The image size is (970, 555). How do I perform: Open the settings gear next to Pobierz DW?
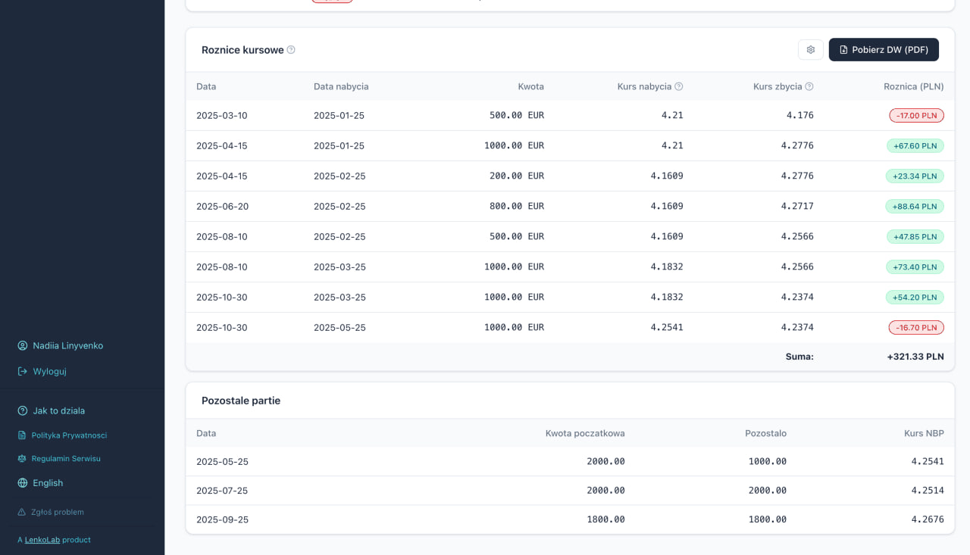(x=811, y=50)
